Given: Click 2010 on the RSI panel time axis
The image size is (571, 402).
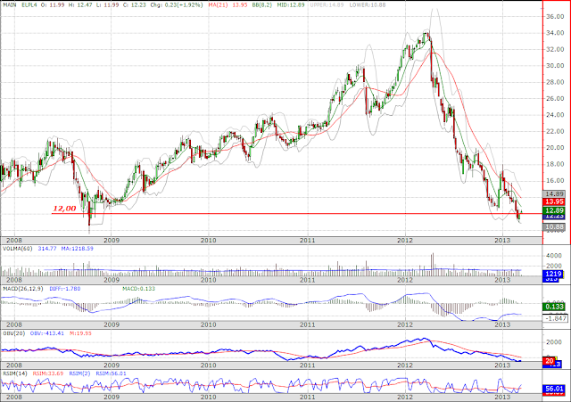Looking at the screenshot, I should pyautogui.click(x=209, y=397).
